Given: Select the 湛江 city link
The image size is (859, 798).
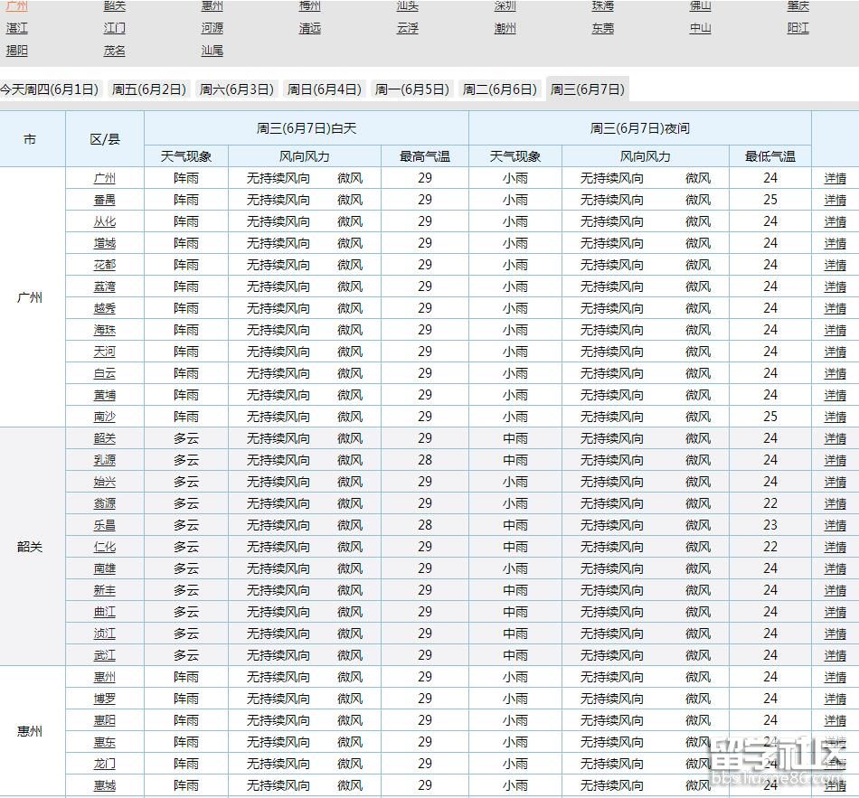Looking at the screenshot, I should click(16, 28).
